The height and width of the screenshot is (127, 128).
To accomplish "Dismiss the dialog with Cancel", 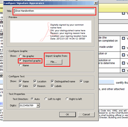I will (86, 115).
